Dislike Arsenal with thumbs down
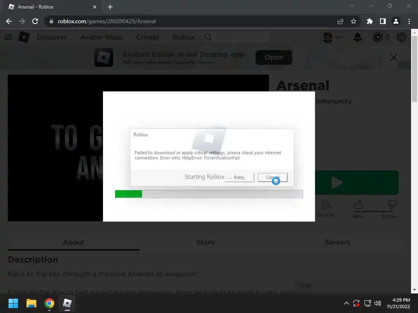The image size is (418, 313). [392, 205]
